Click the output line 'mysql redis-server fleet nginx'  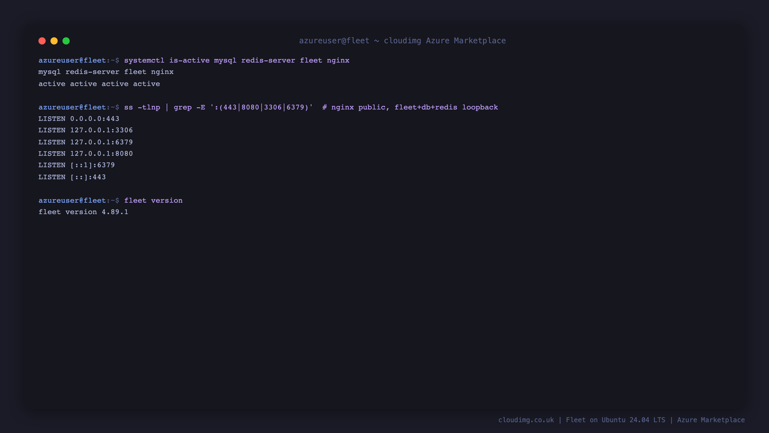106,72
